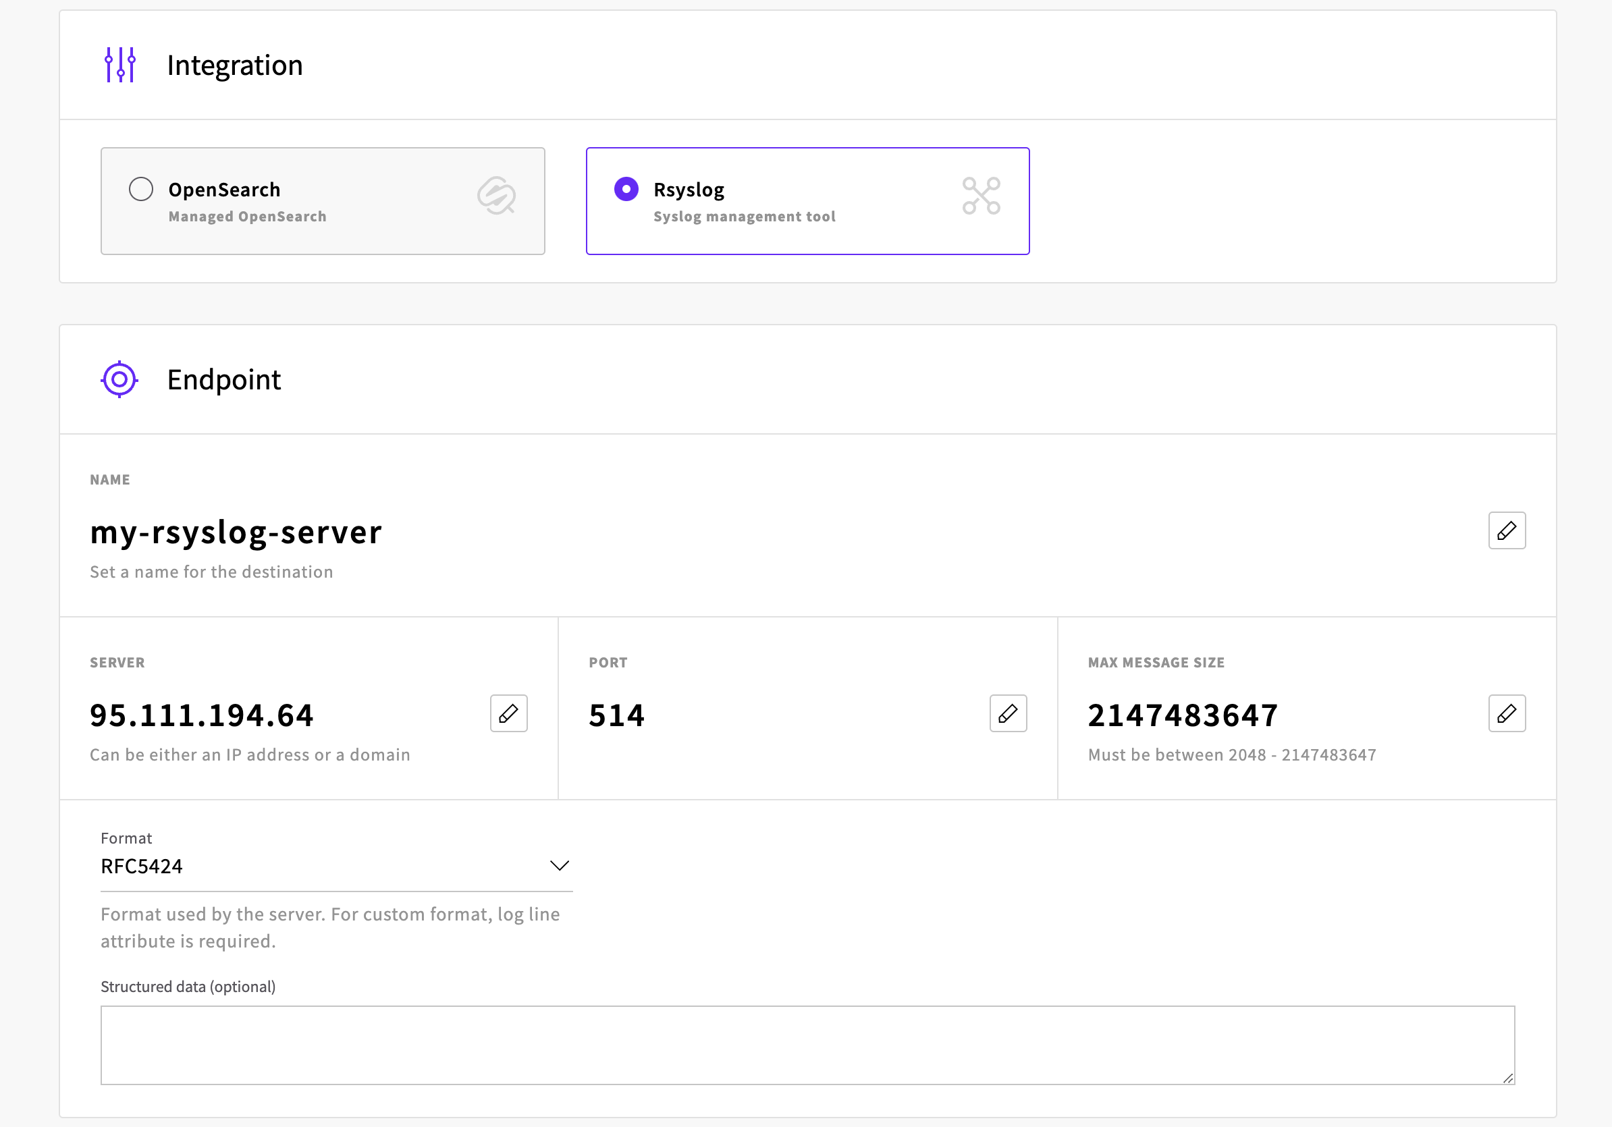Click the text area resize handle
1612x1127 pixels.
click(x=1508, y=1078)
